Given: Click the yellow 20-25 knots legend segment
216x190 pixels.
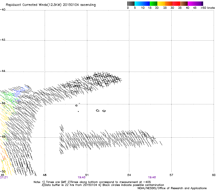Looking at the screenshot, I should (x=161, y=4).
